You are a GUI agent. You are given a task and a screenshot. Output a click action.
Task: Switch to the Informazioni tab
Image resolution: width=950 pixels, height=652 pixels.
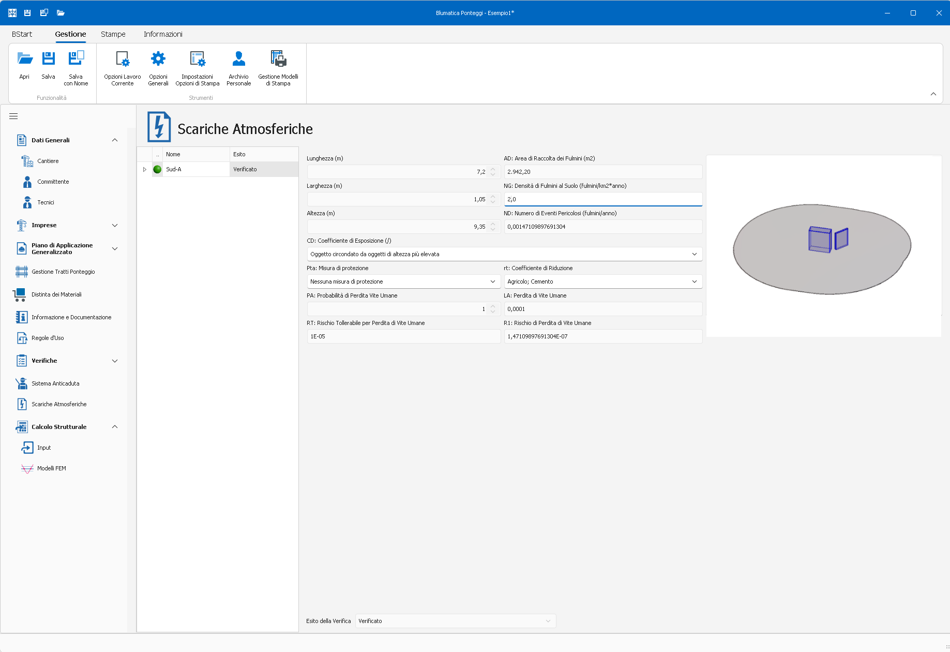(x=163, y=34)
